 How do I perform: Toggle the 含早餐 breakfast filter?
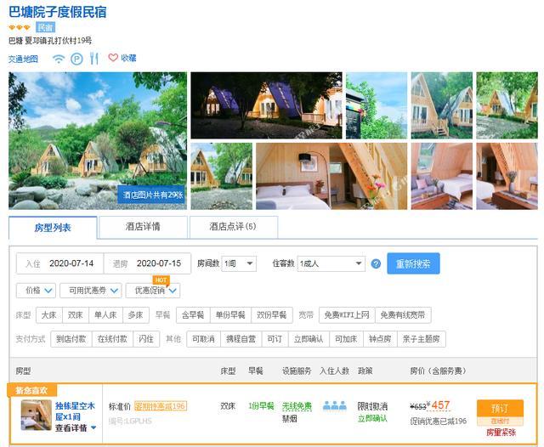[193, 315]
